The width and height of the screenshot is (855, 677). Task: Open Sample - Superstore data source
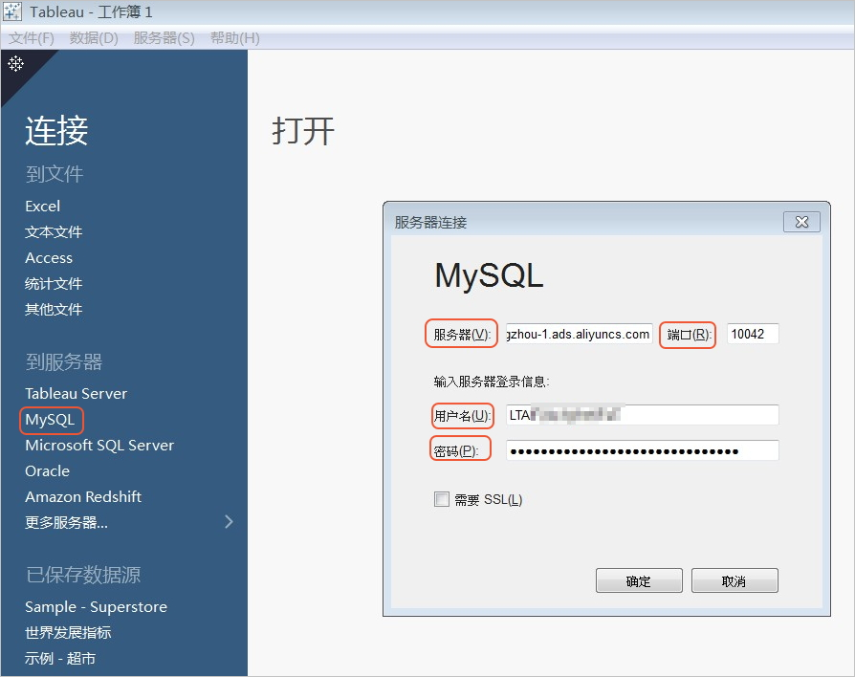pyautogui.click(x=96, y=606)
